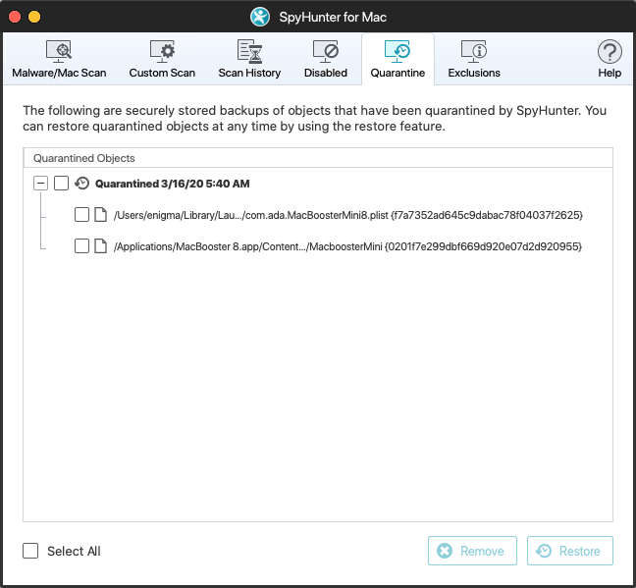
Task: Check the Quarantined 3/16/20 group checkbox
Action: pos(62,183)
